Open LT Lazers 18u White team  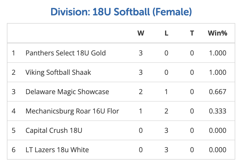coord(57,150)
